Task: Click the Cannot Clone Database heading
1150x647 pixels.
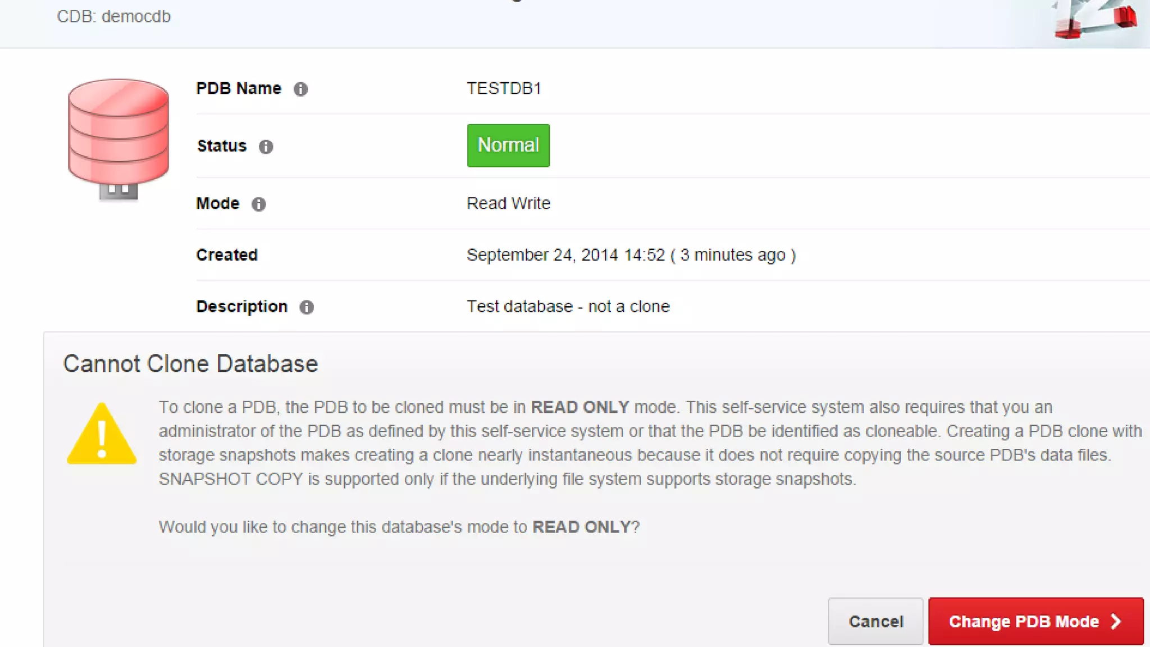Action: tap(190, 364)
